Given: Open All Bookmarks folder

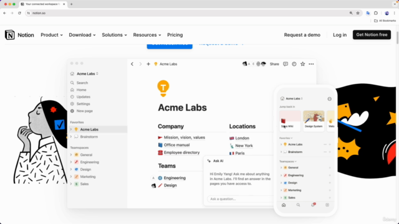Looking at the screenshot, I should coord(385,21).
